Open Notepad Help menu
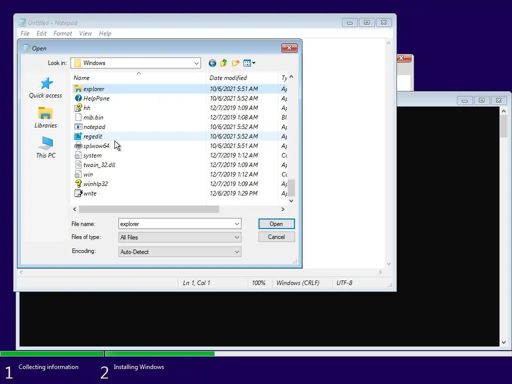Viewport: 512px width, 384px height. (x=105, y=33)
